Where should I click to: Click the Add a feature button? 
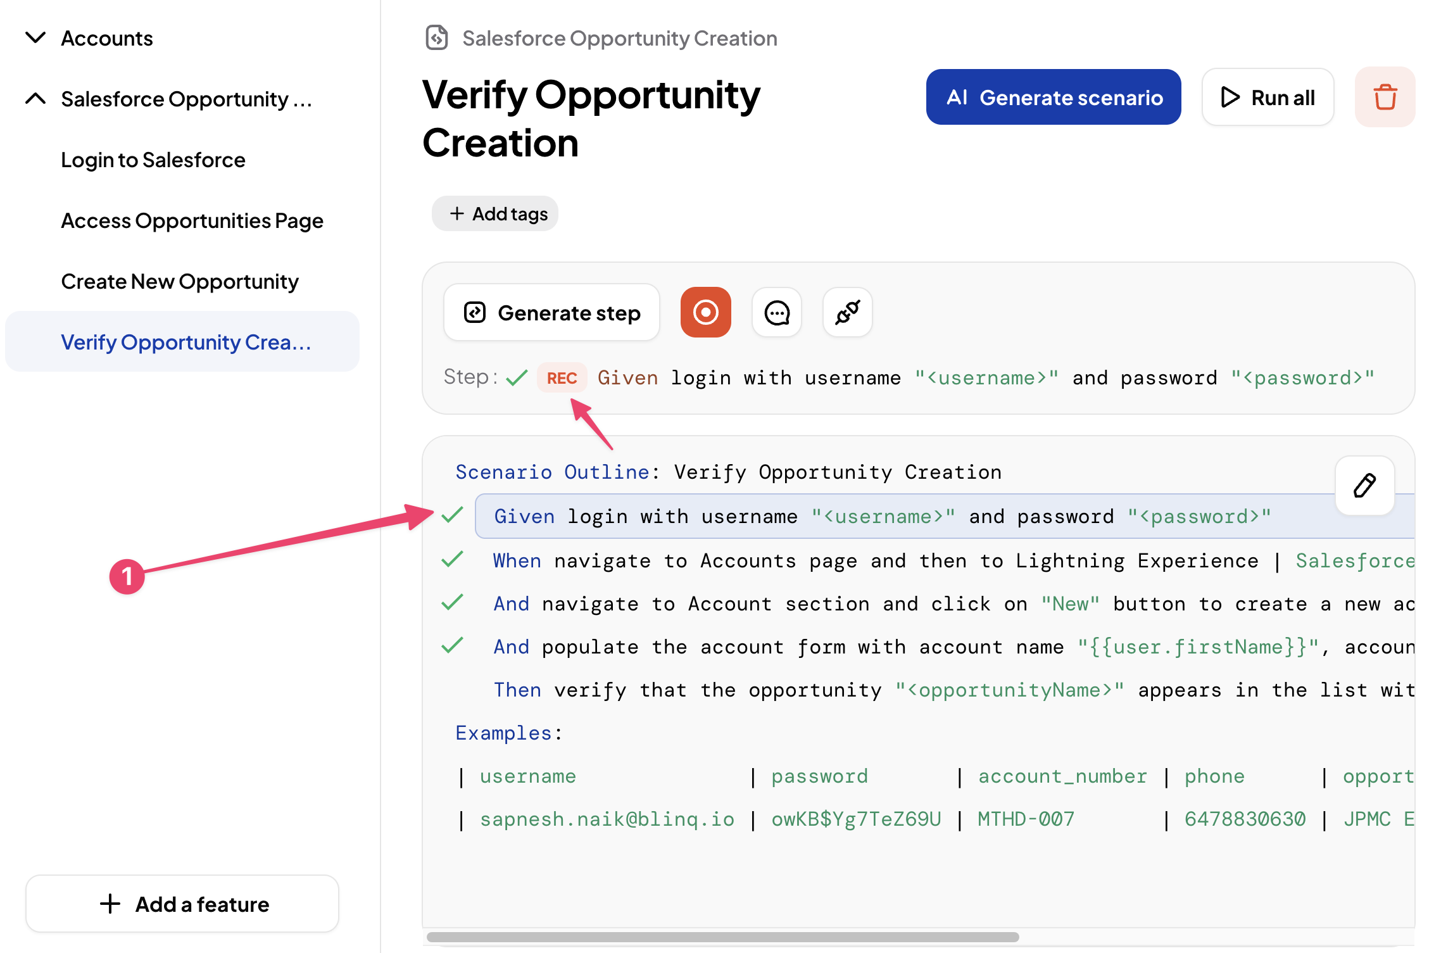[x=182, y=904]
